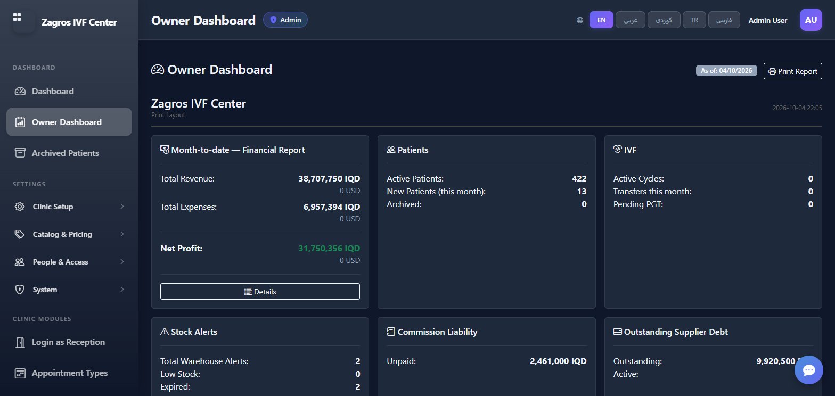
Task: Click the Admin role badge
Action: (x=285, y=20)
